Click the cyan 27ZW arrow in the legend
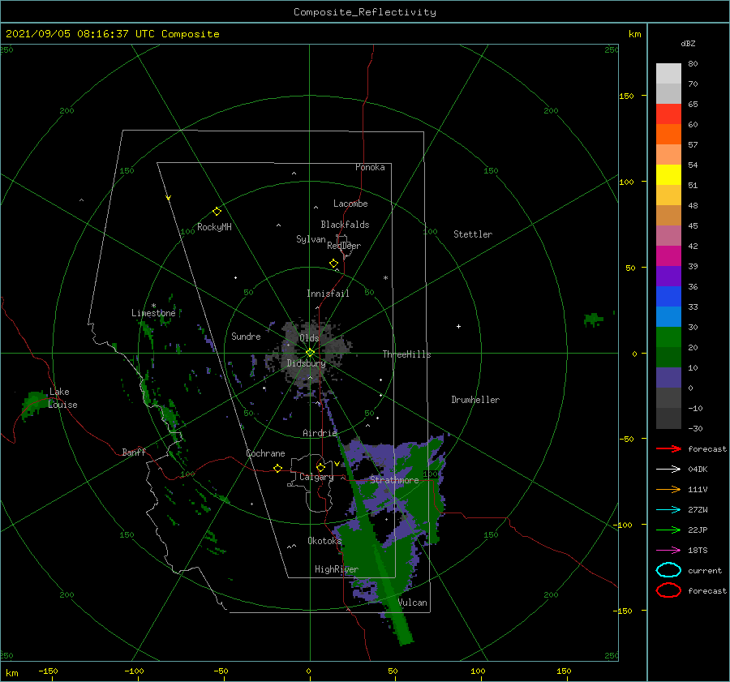The image size is (730, 682). coord(668,510)
